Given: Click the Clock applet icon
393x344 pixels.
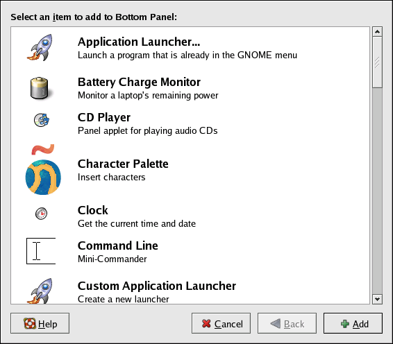Looking at the screenshot, I should [x=42, y=214].
